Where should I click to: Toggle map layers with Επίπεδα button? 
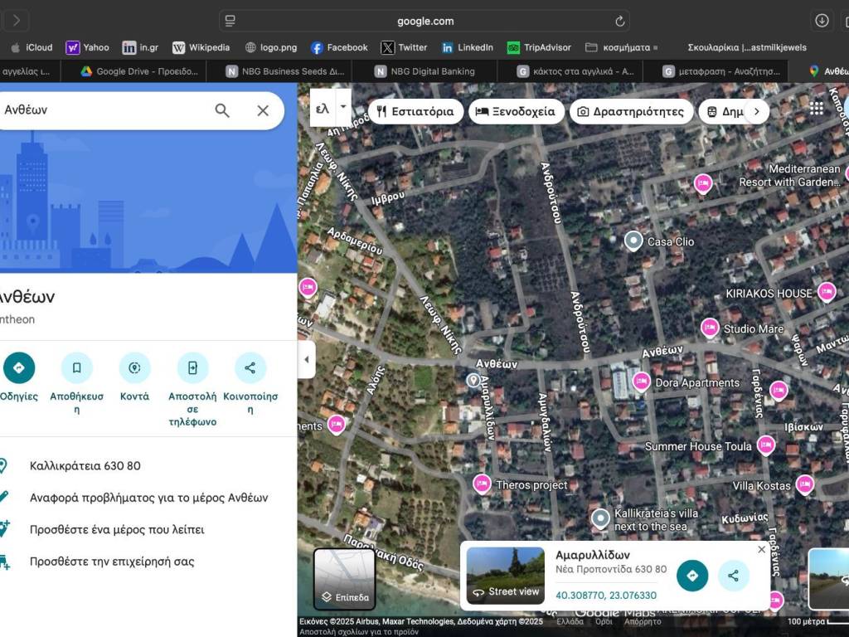[345, 579]
